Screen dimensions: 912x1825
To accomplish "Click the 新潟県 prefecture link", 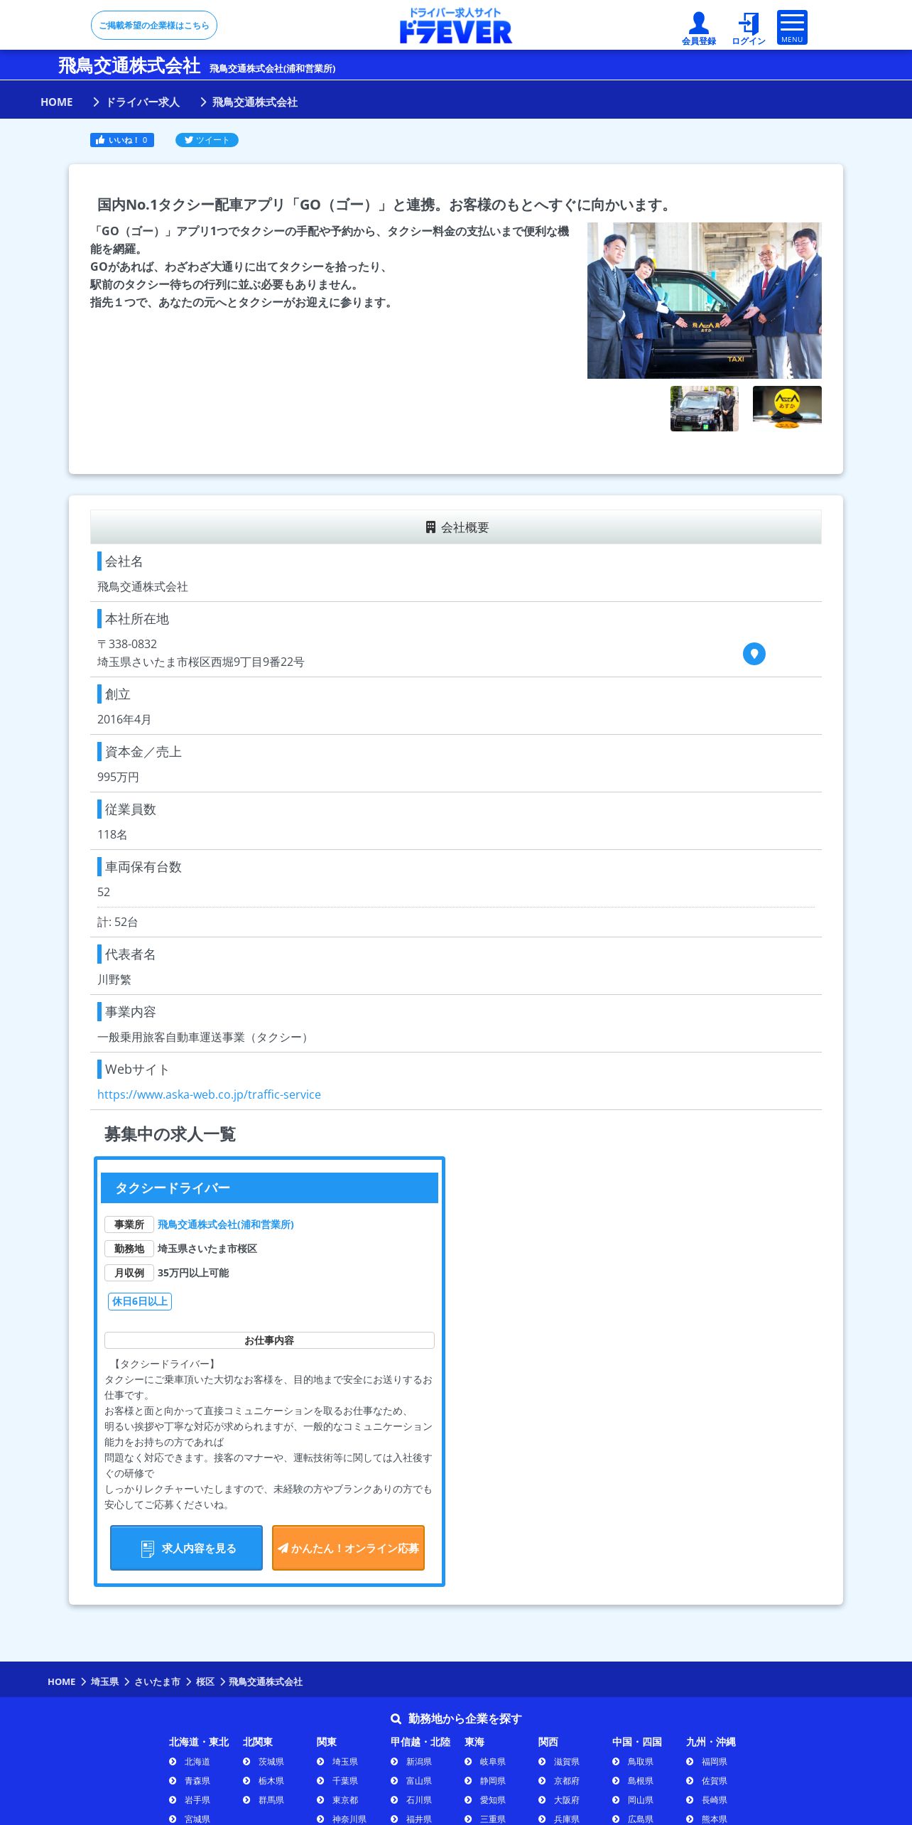I will (x=419, y=1762).
